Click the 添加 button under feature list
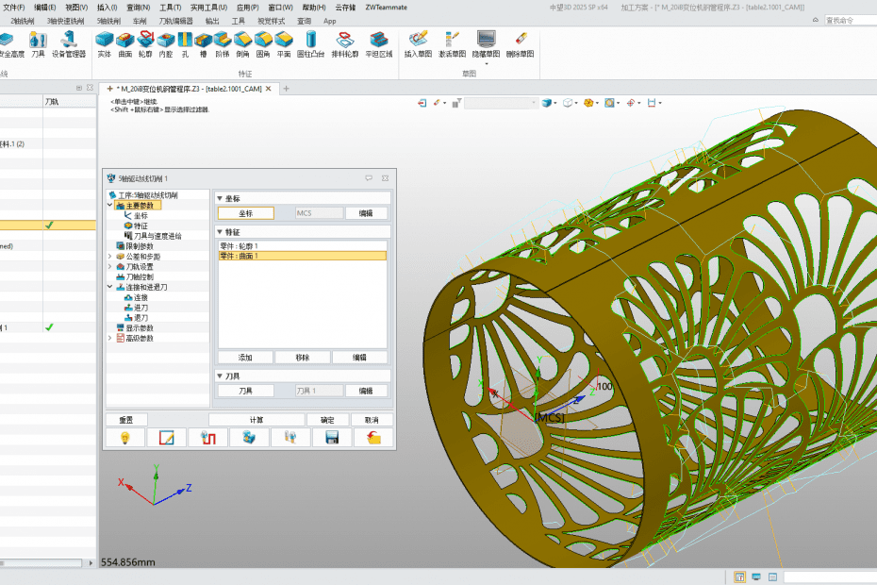 [245, 358]
